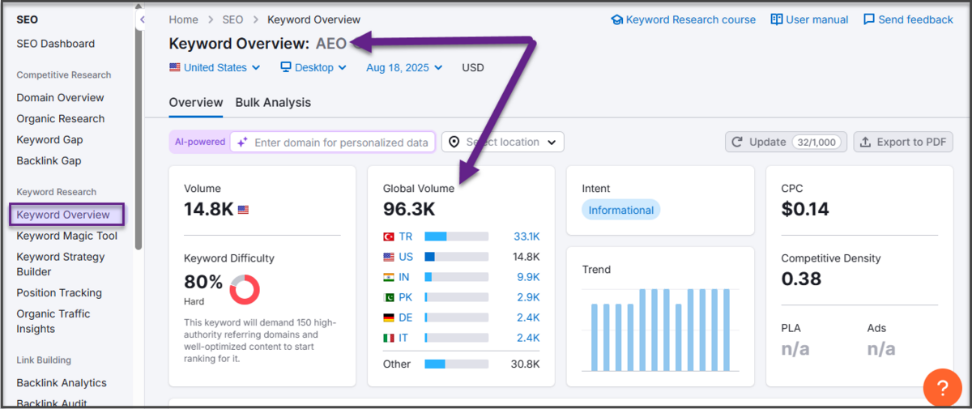Open Domain Overview in the sidebar

click(61, 97)
